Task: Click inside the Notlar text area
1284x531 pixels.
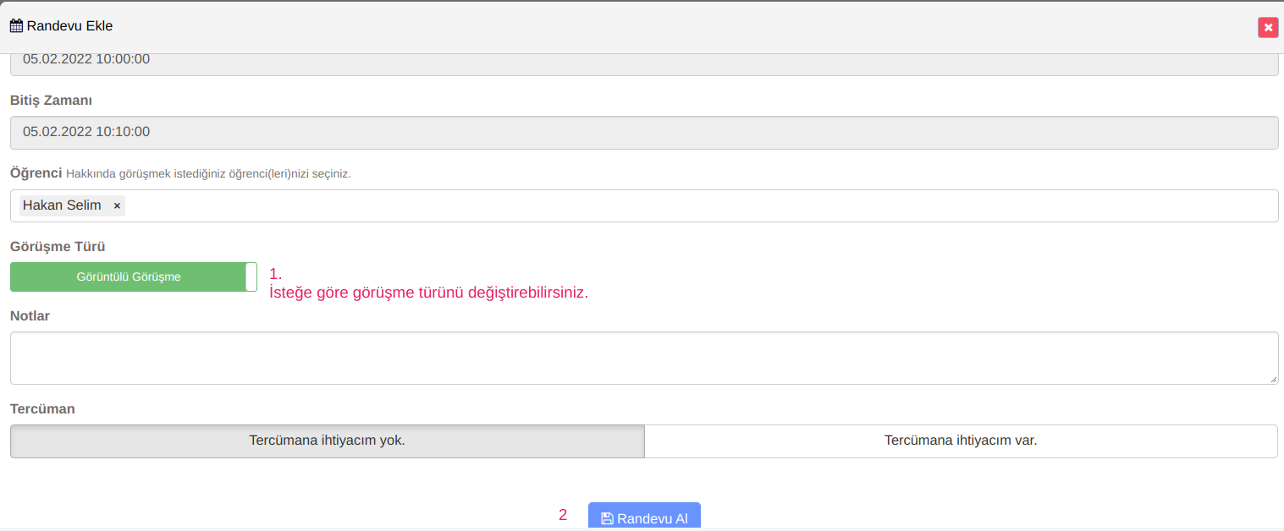Action: point(643,358)
